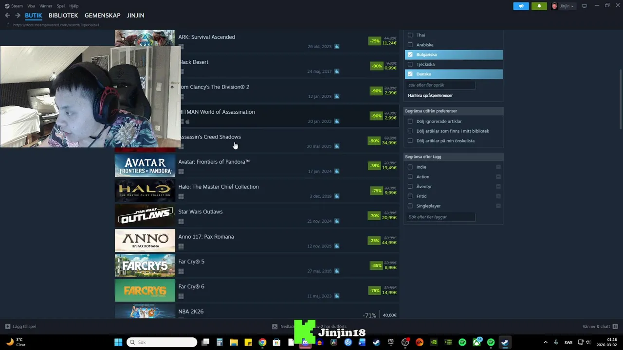Open File Explorer folder on taskbar
The height and width of the screenshot is (350, 623).
pyautogui.click(x=234, y=342)
